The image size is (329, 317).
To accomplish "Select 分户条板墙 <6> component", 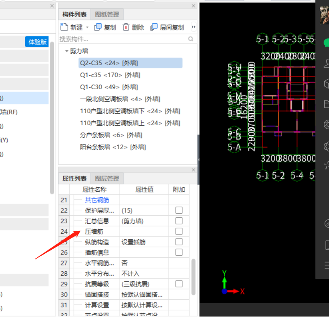I will (x=111, y=135).
